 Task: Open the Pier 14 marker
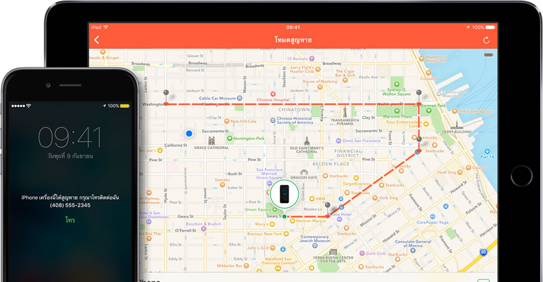coord(487,152)
